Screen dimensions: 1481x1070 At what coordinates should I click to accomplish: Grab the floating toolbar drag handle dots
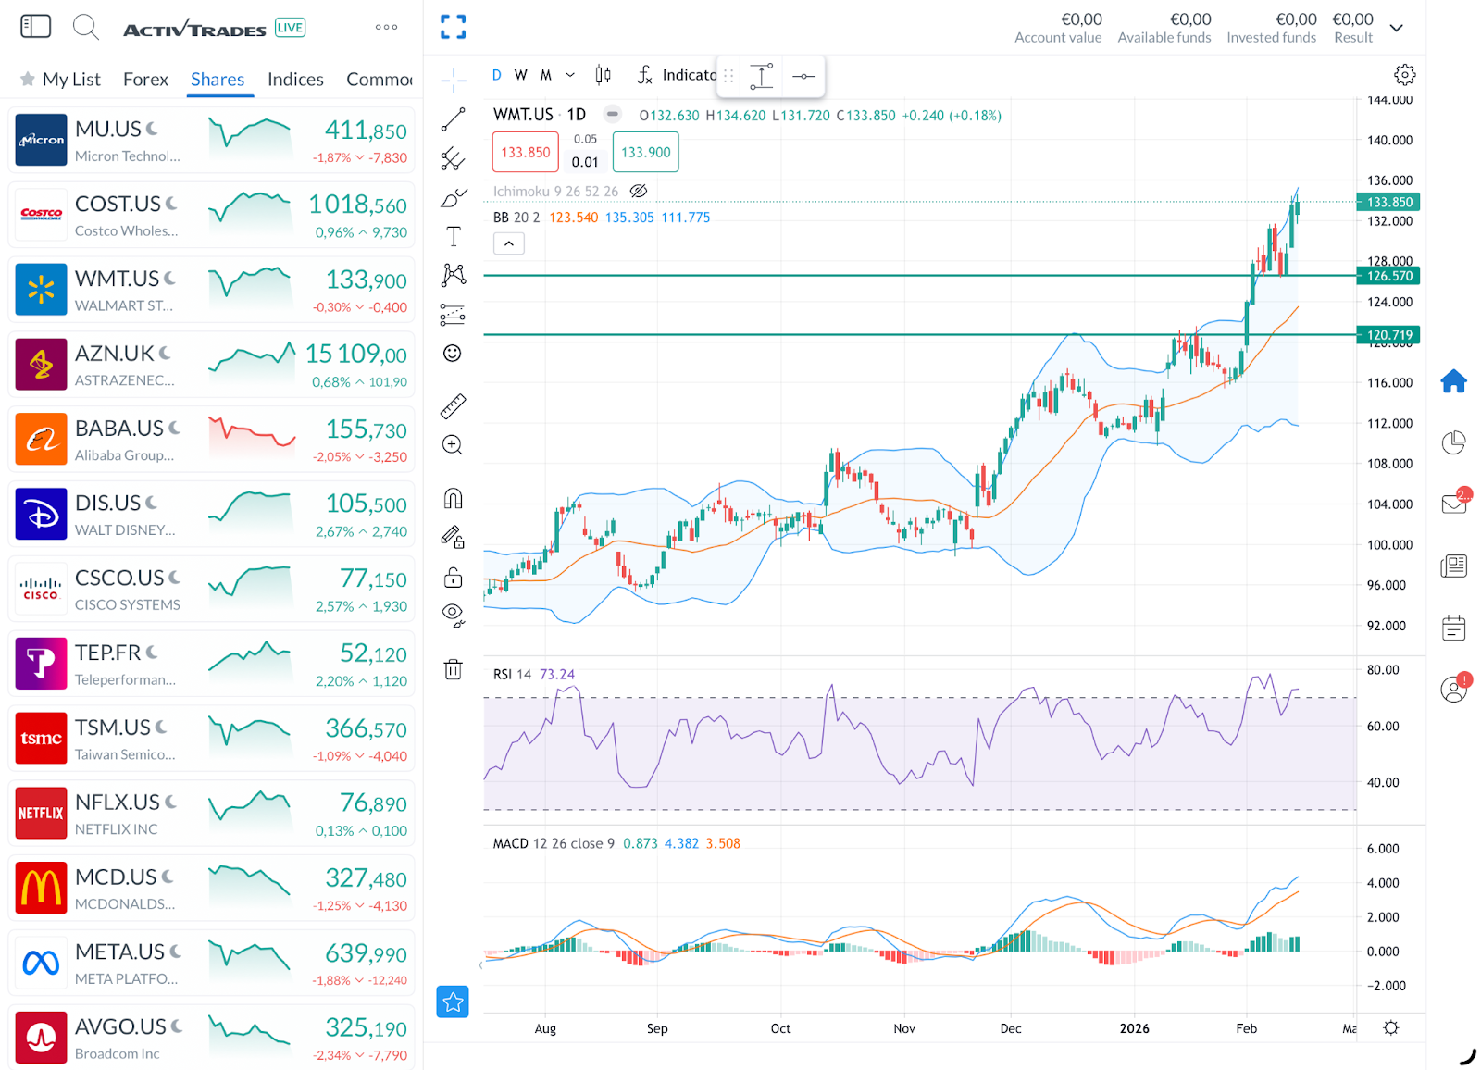click(x=728, y=76)
